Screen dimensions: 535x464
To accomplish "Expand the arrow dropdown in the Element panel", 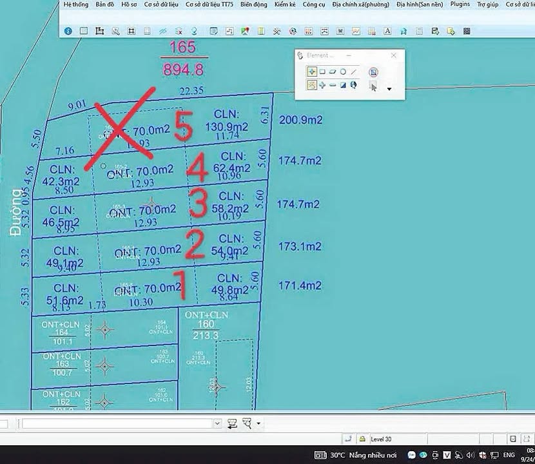I will coord(389,90).
